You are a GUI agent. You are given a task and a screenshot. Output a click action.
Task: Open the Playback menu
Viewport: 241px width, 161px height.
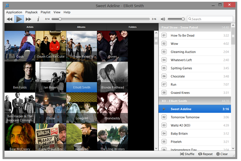31,12
